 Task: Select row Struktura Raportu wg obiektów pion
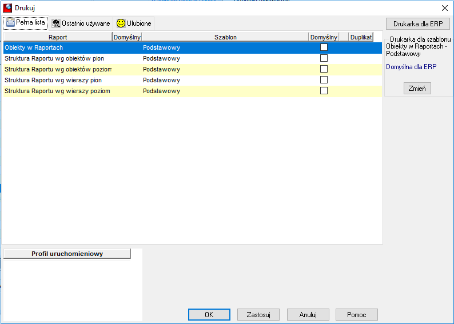193,58
